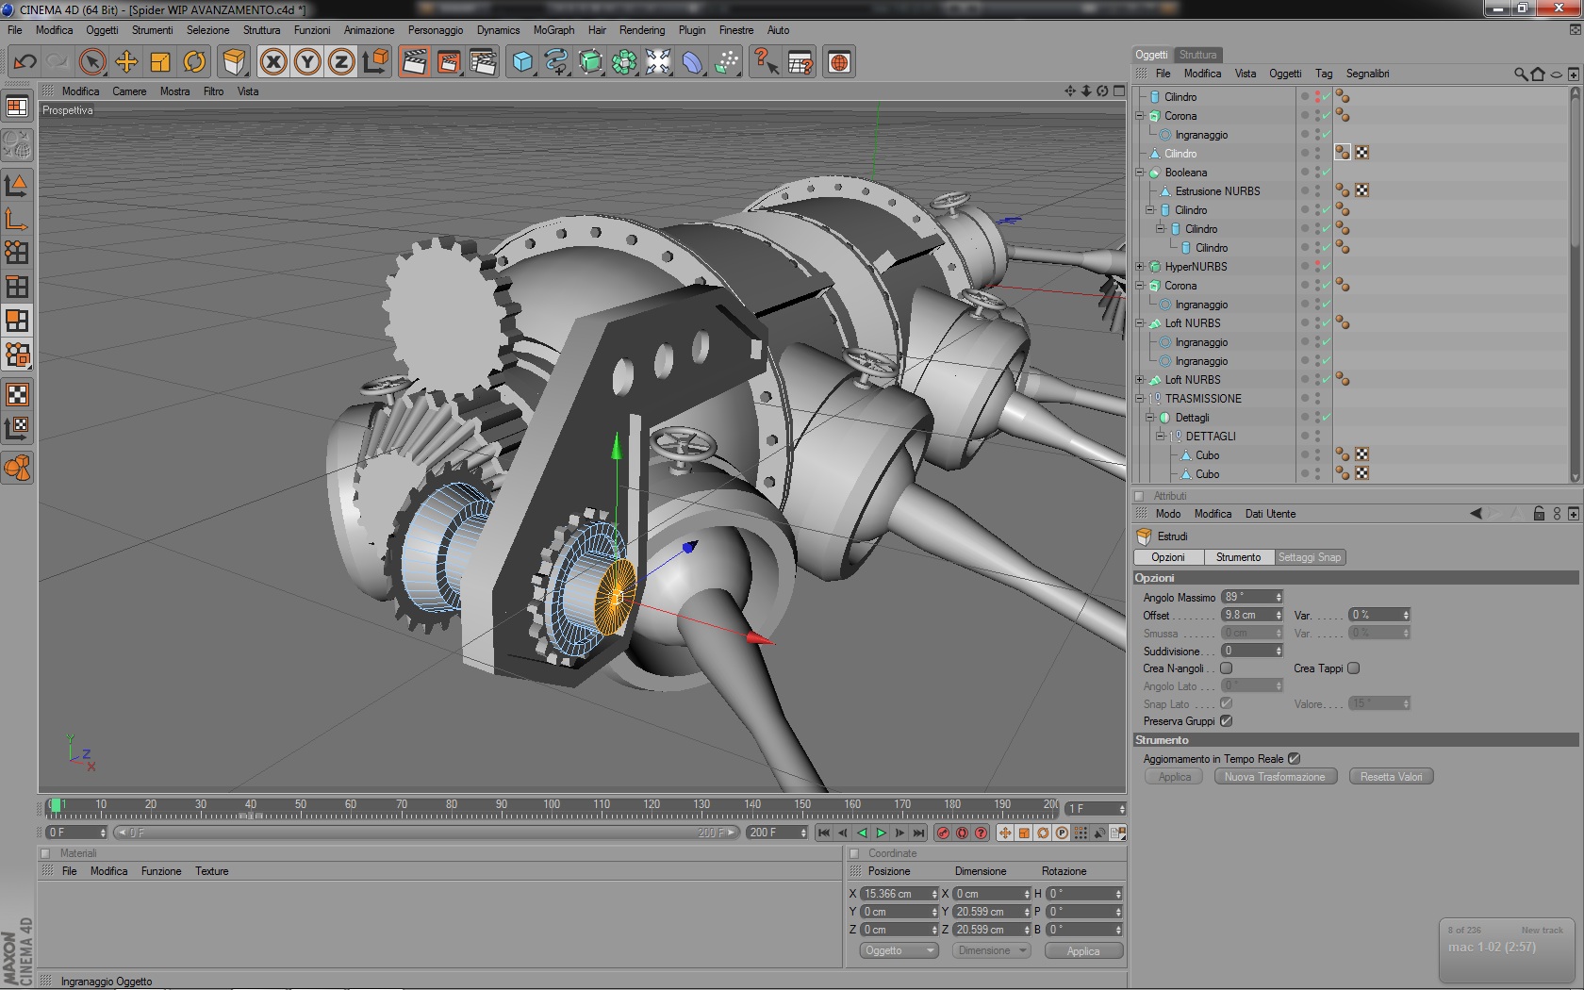This screenshot has height=990, width=1584.
Task: Open the particle emitter objects icon
Action: coord(726,62)
